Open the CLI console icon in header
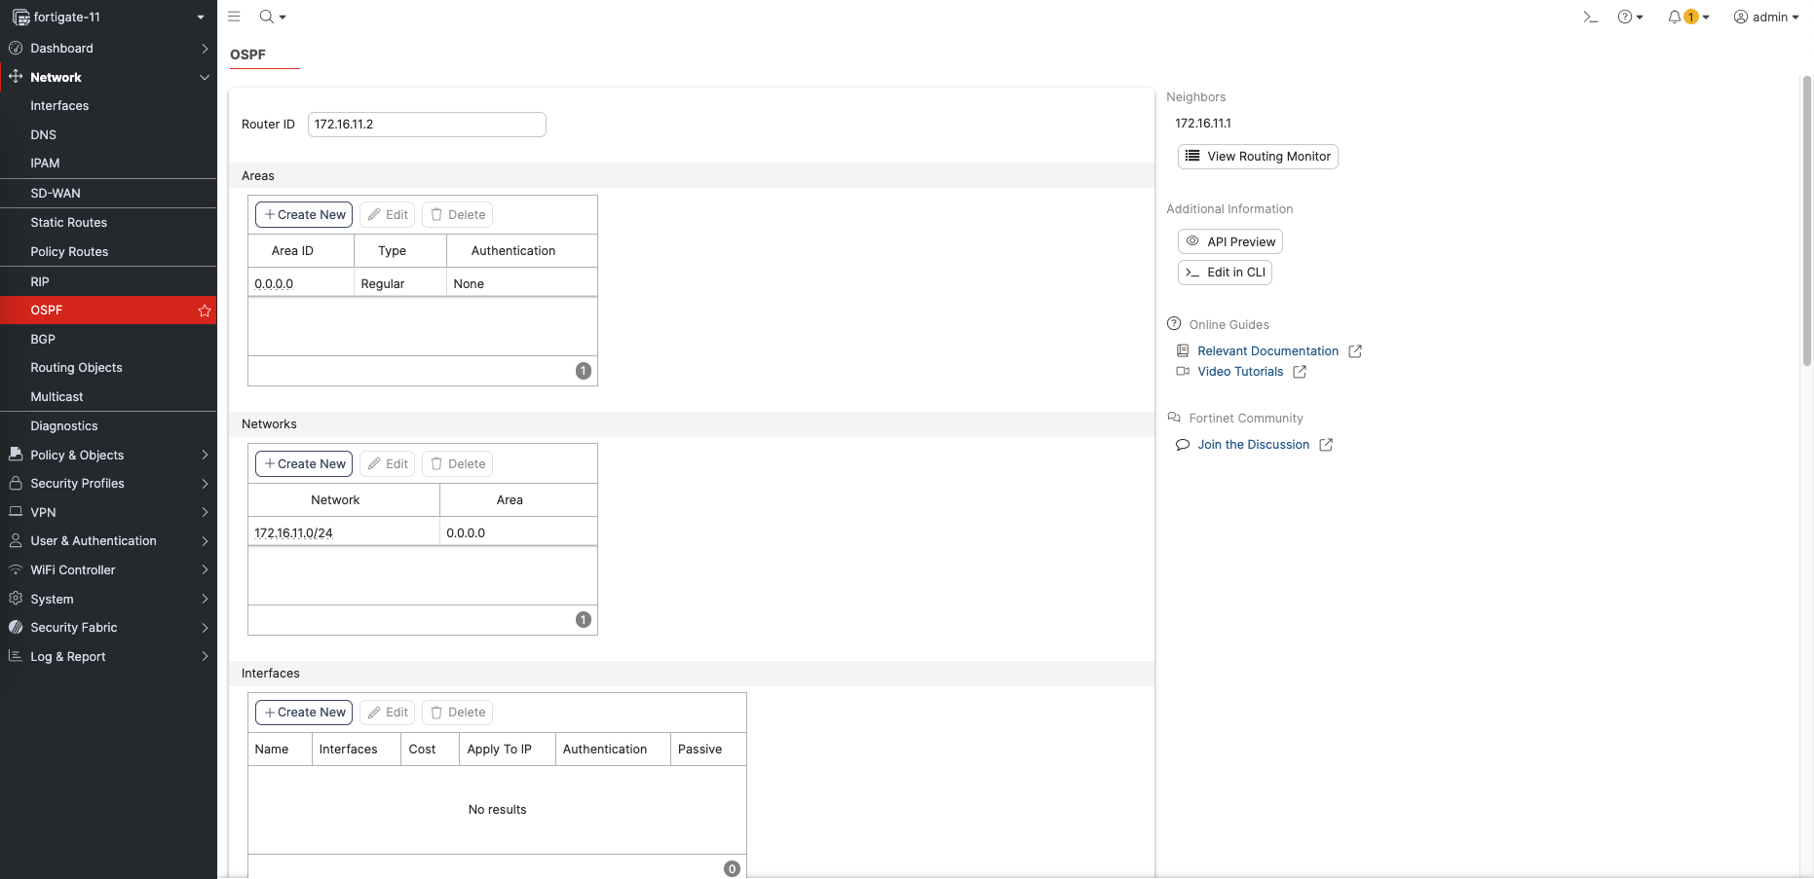The height and width of the screenshot is (879, 1814). tap(1590, 17)
